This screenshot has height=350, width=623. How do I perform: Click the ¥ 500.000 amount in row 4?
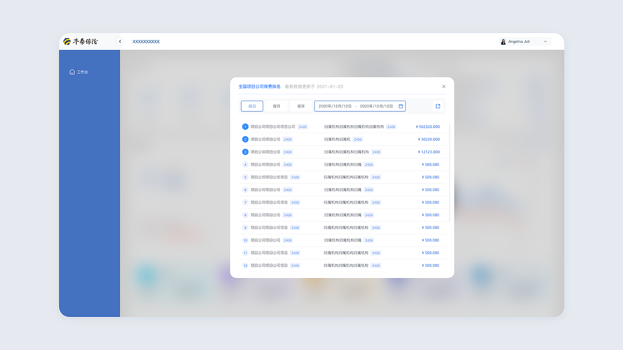click(430, 165)
